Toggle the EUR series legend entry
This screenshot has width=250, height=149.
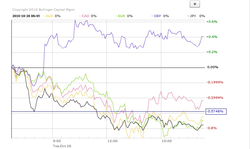pyautogui.click(x=121, y=15)
